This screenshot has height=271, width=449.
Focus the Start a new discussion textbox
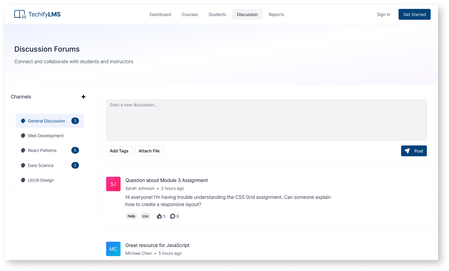pos(266,120)
